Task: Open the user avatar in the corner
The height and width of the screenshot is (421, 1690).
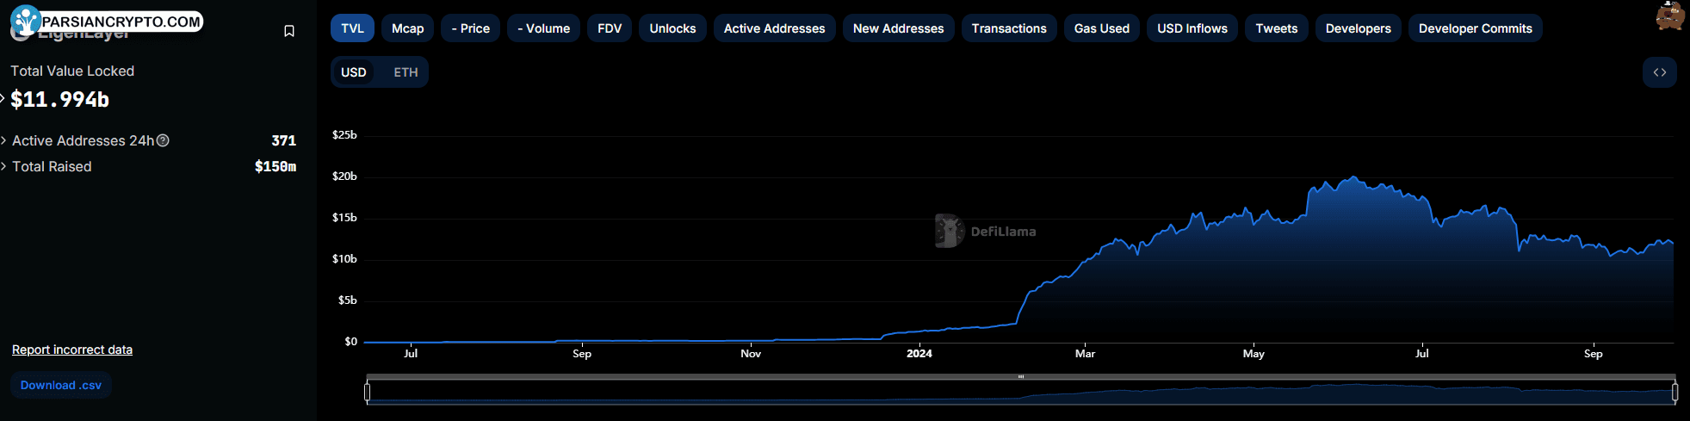Action: click(x=1670, y=15)
